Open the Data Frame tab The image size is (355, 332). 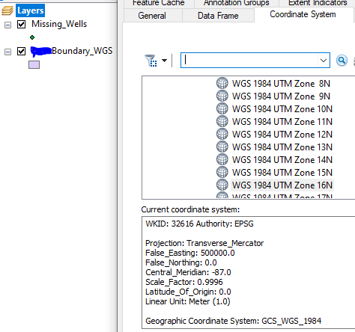[218, 16]
